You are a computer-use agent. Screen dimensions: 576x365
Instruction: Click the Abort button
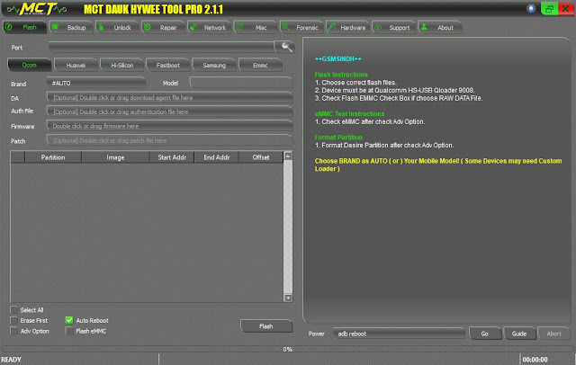[x=553, y=334]
